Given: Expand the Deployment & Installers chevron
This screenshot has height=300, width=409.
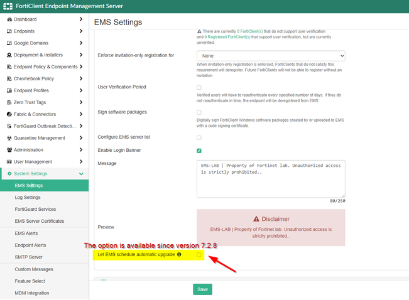Looking at the screenshot, I should point(81,55).
